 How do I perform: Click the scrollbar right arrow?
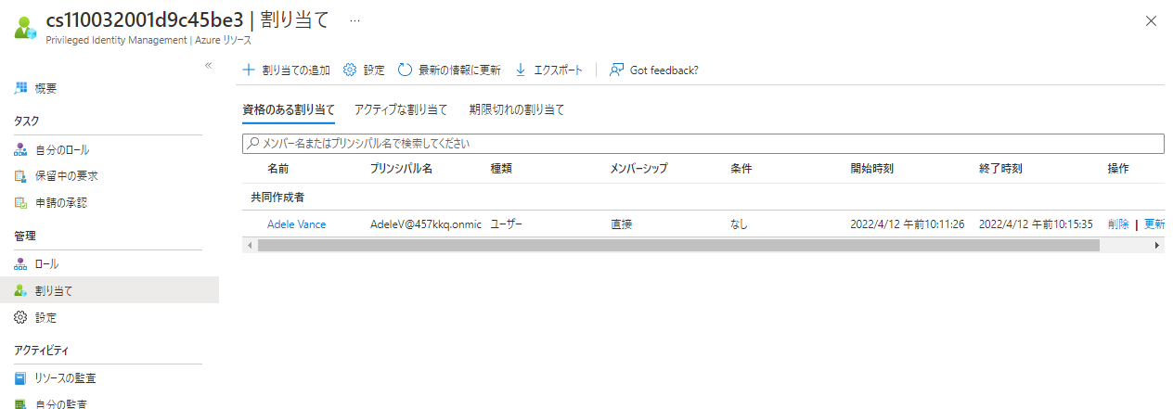point(1157,245)
